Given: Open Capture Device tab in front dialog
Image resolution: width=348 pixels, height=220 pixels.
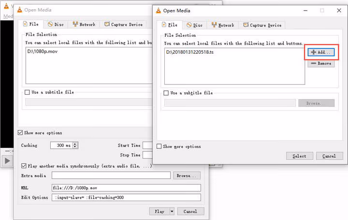Looking at the screenshot, I should 262,25.
